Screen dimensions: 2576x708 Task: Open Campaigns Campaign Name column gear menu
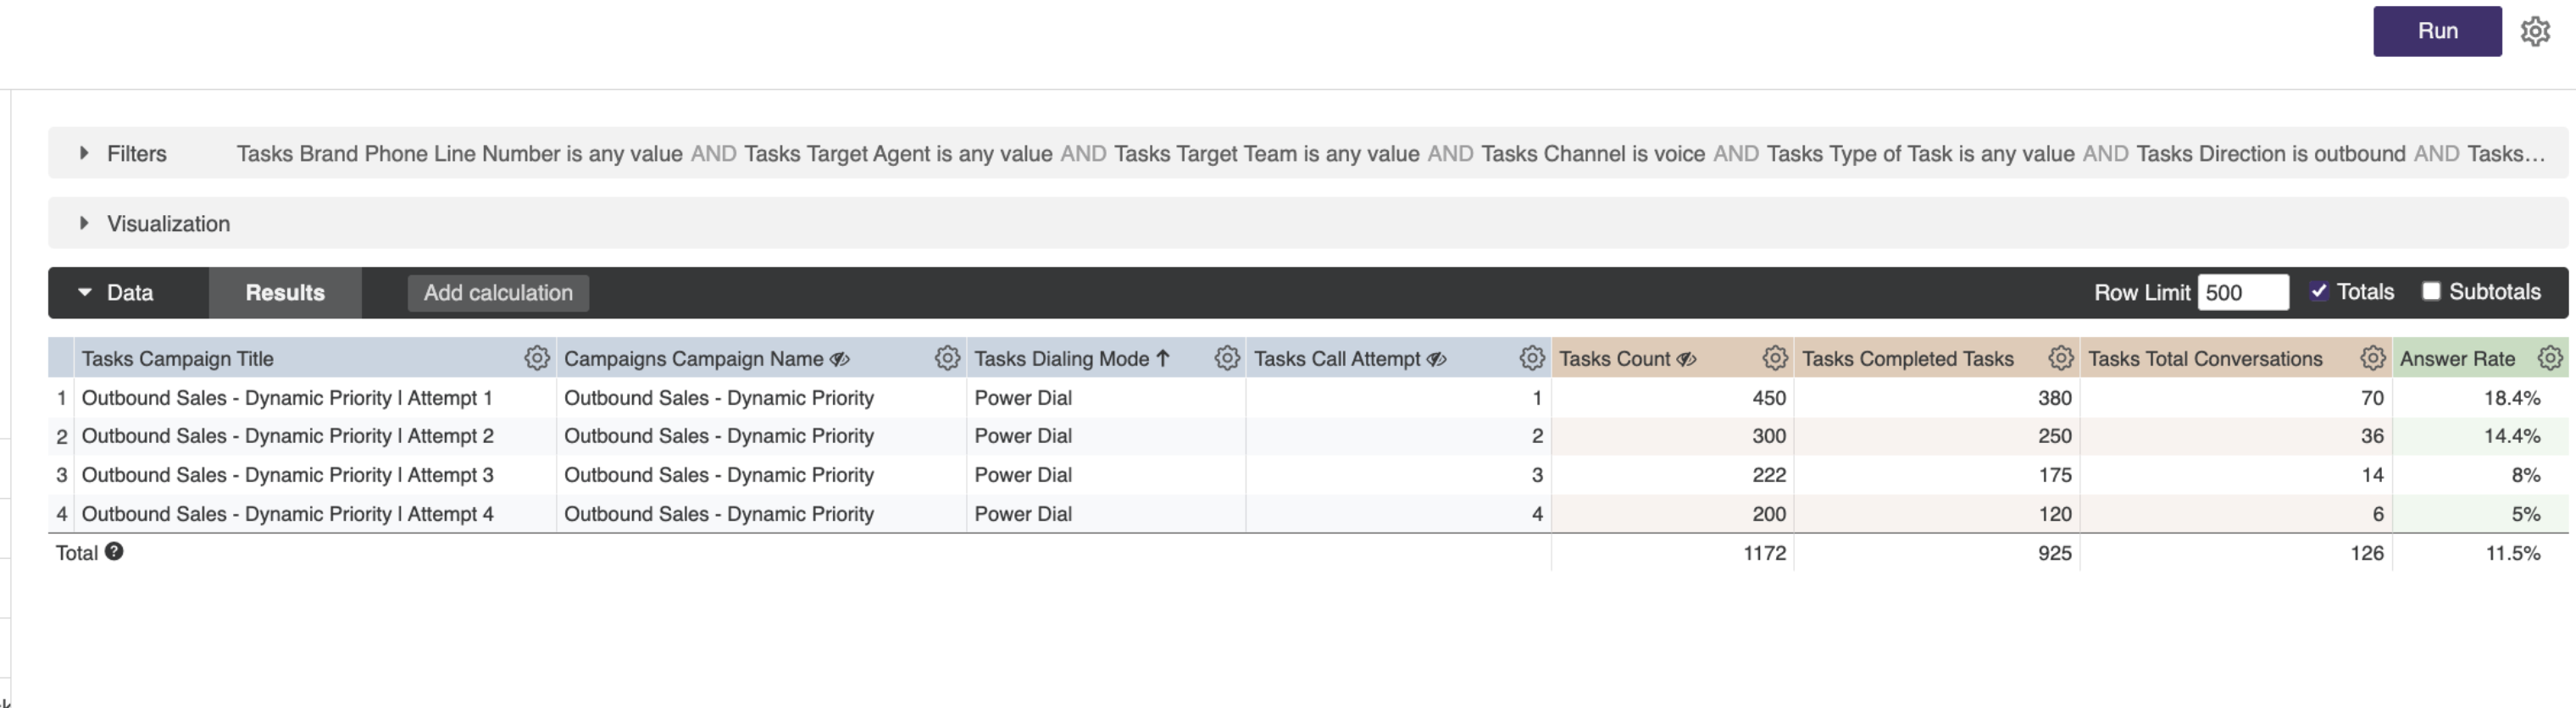point(946,358)
